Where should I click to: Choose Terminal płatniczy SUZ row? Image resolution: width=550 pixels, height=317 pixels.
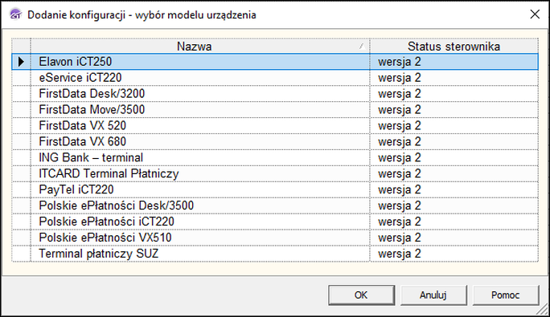click(275, 254)
